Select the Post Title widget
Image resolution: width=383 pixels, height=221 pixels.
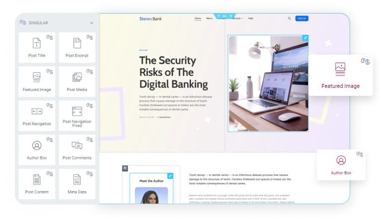[37, 48]
